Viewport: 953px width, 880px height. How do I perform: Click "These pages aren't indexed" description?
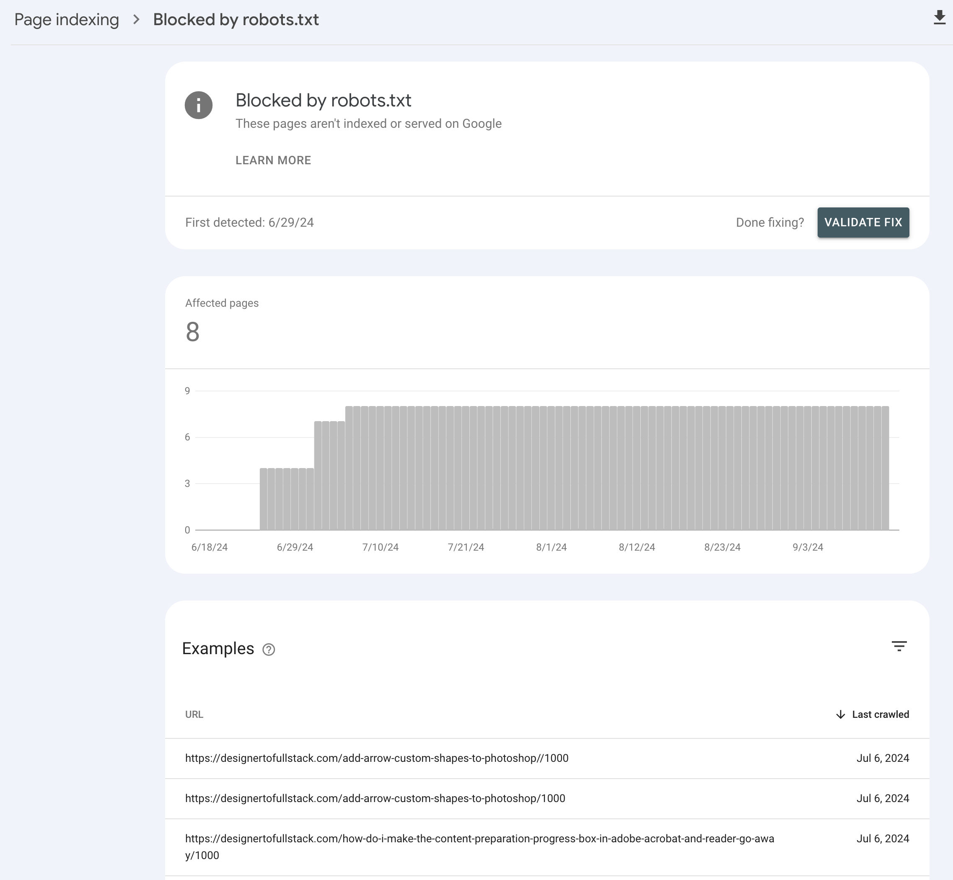click(368, 124)
